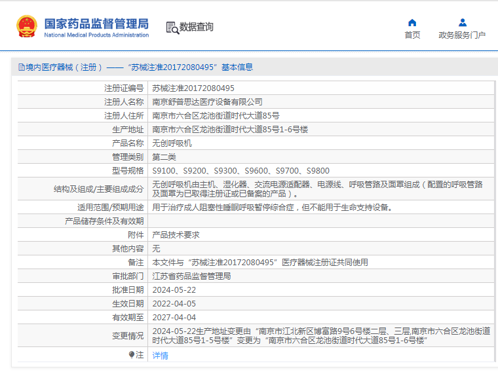Click the model list starting with S9100

tap(240, 170)
